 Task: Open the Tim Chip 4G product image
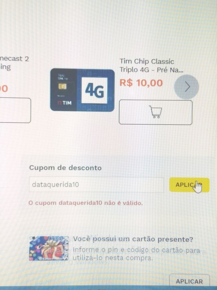pyautogui.click(x=82, y=90)
